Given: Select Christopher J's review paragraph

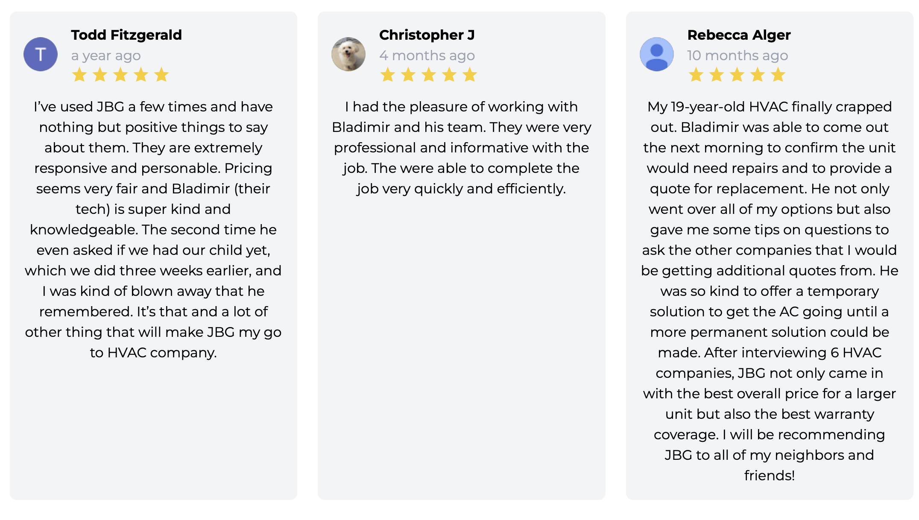Looking at the screenshot, I should [462, 148].
